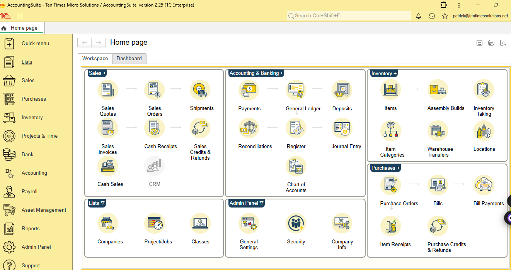This screenshot has width=511, height=270.
Task: Open the Warehouse Transfers icon
Action: tap(438, 131)
